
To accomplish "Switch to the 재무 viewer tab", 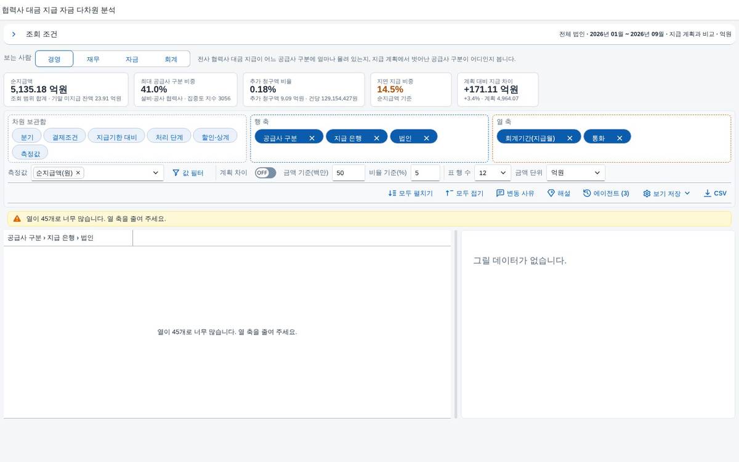I will pyautogui.click(x=93, y=59).
